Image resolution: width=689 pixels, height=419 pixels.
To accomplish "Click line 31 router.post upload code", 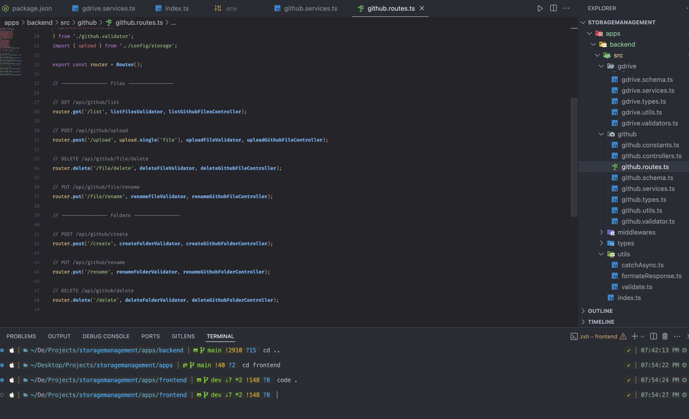I will coord(190,140).
